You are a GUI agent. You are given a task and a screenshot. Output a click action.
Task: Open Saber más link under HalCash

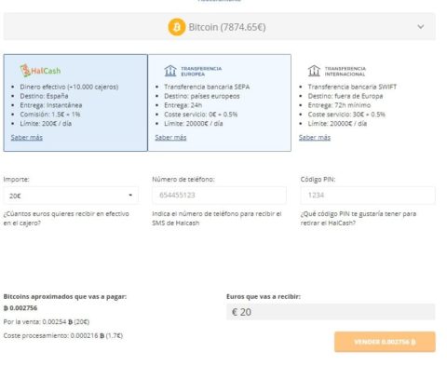pos(27,137)
